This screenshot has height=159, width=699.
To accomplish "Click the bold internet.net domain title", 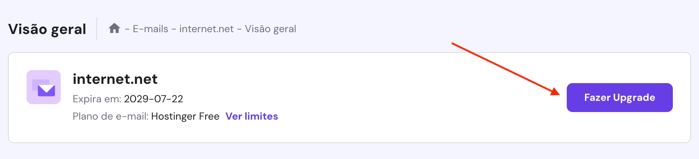I will (x=115, y=79).
